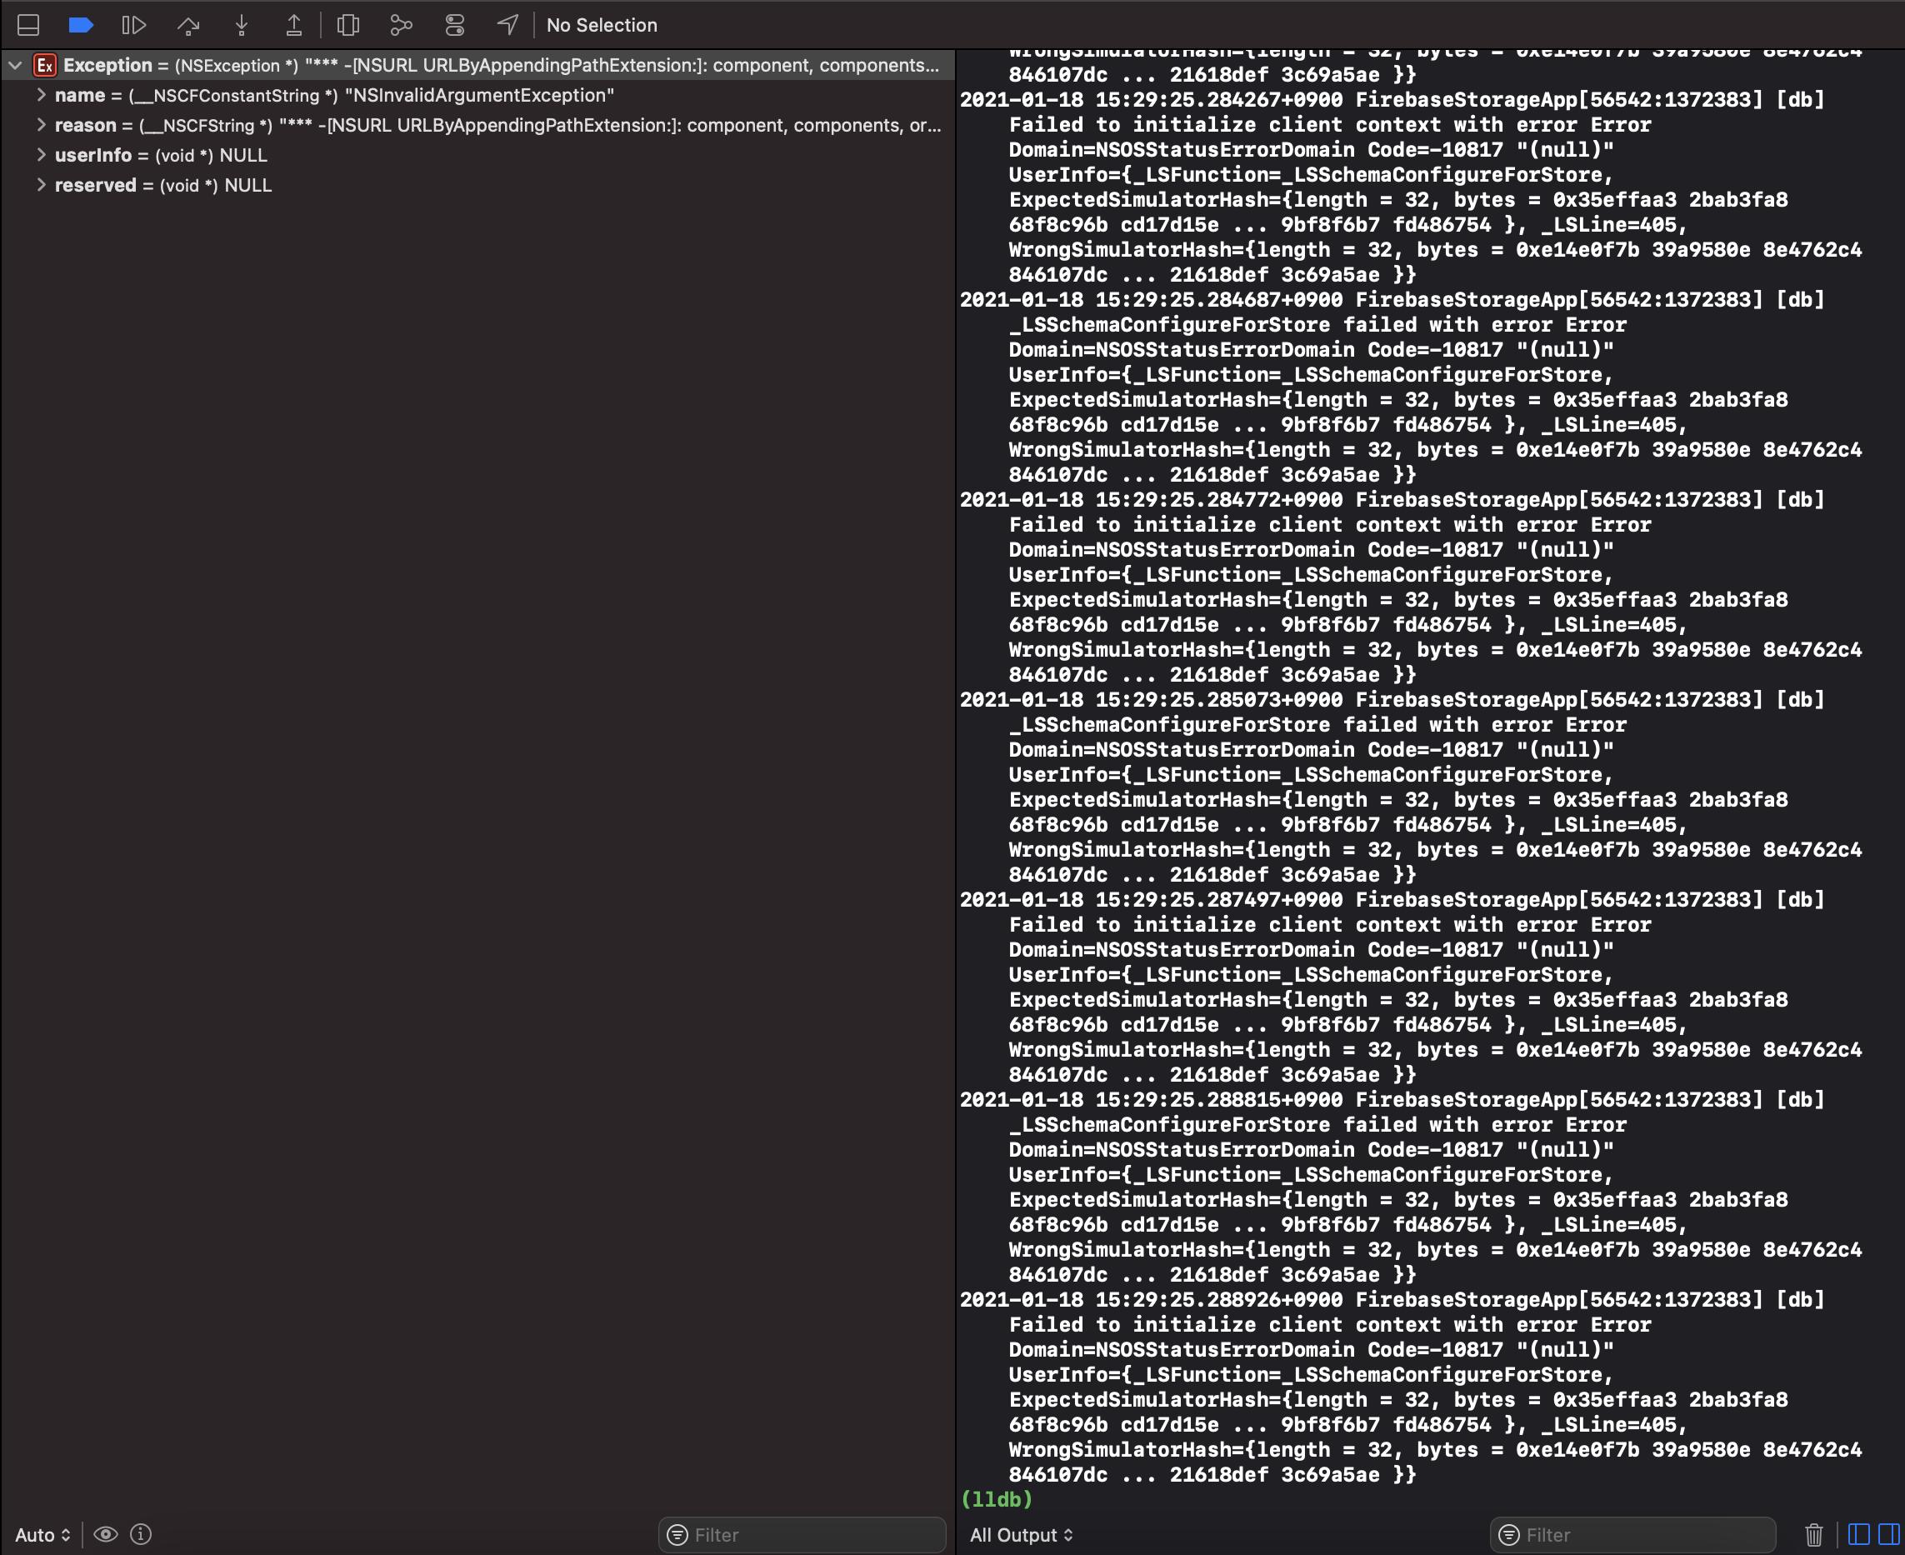
Task: Expand the reason variable
Action: click(41, 125)
